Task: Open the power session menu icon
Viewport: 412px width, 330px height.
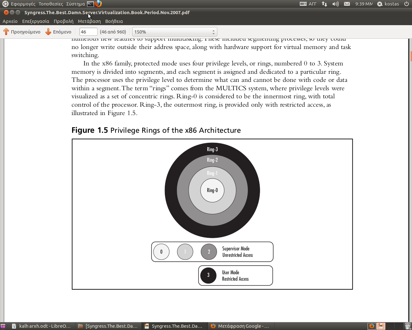Action: (407, 4)
